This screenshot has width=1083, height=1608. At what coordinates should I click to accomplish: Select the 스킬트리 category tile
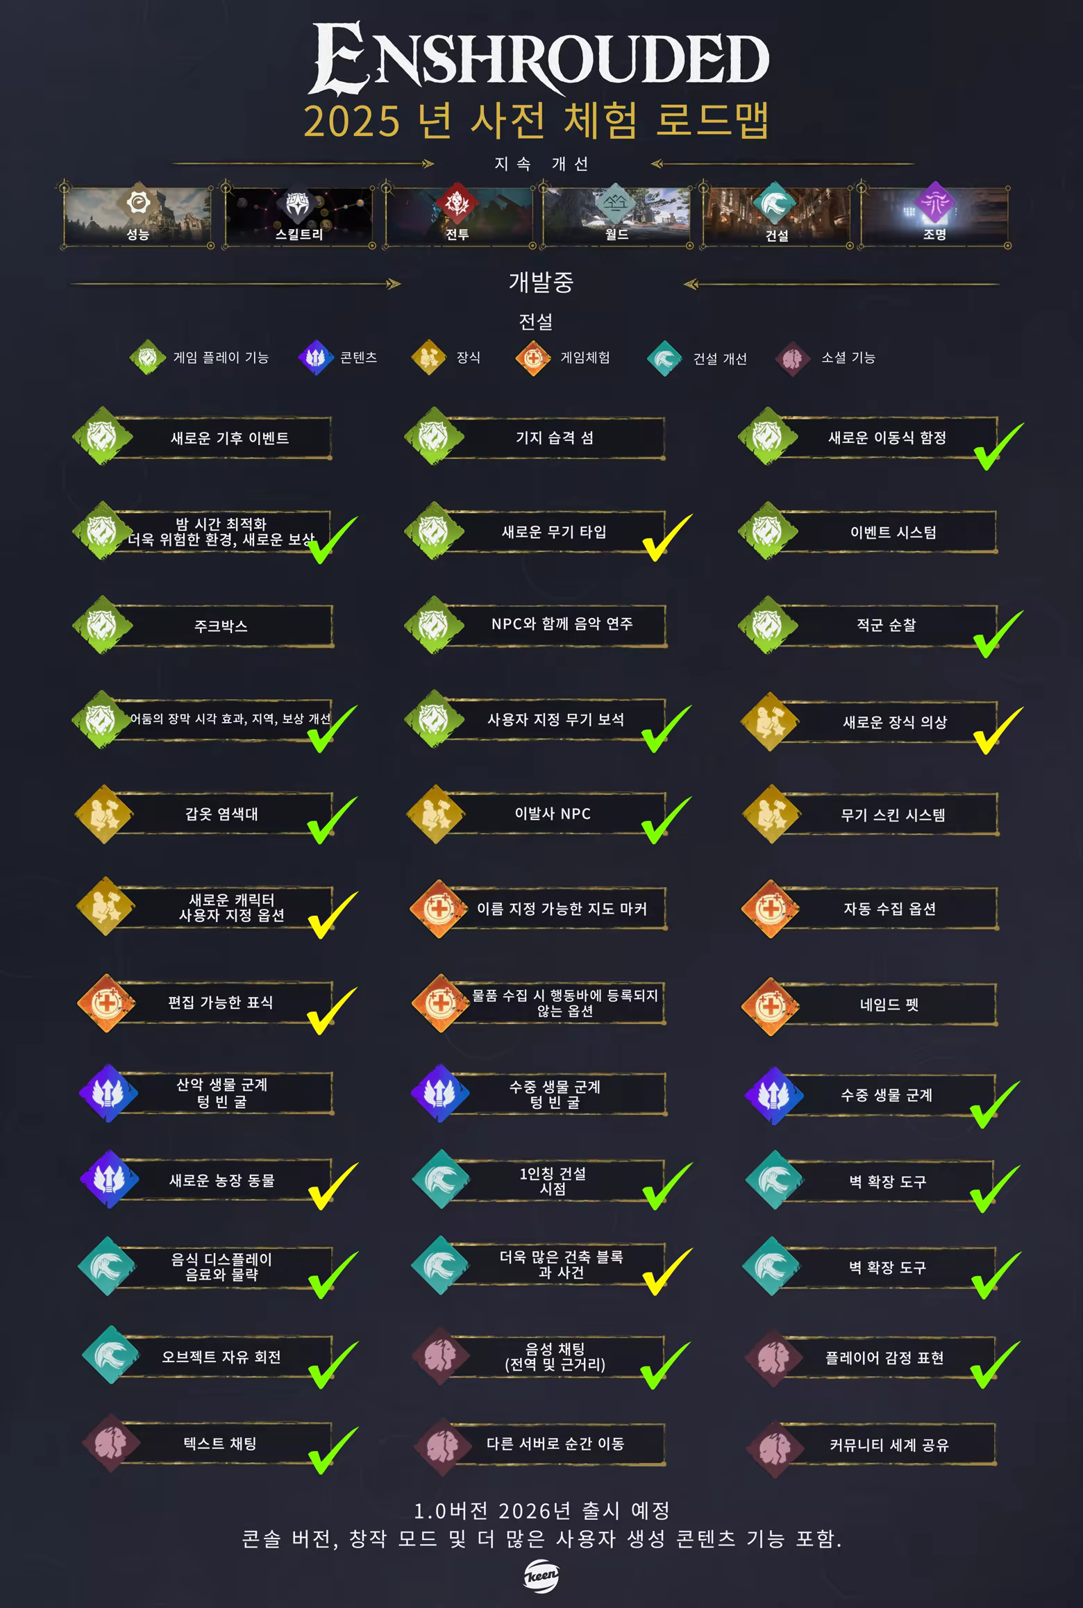pos(299,217)
